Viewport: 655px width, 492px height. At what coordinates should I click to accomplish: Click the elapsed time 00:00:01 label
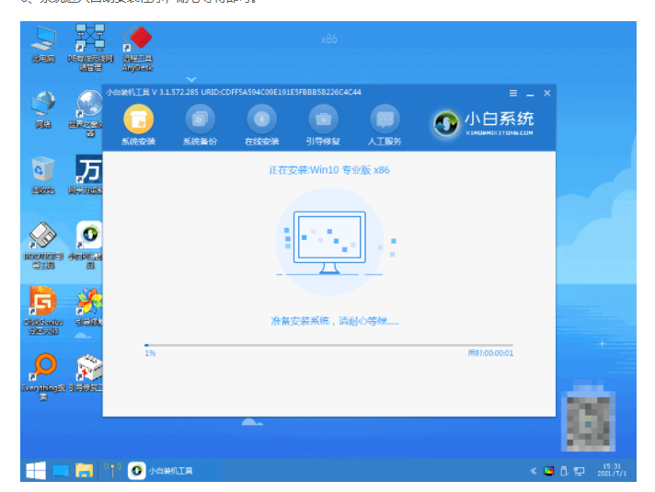490,353
